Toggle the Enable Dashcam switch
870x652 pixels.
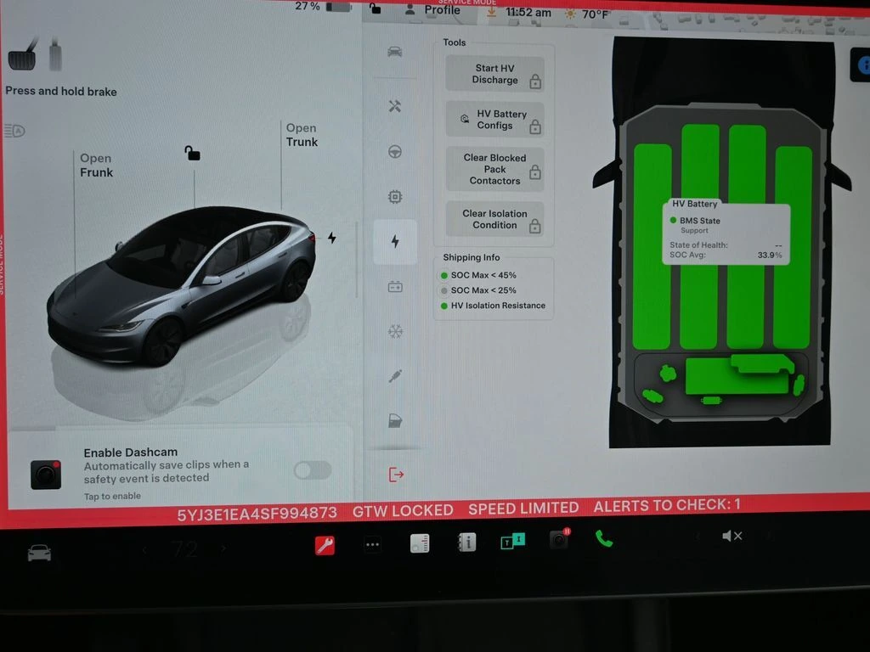pyautogui.click(x=312, y=470)
